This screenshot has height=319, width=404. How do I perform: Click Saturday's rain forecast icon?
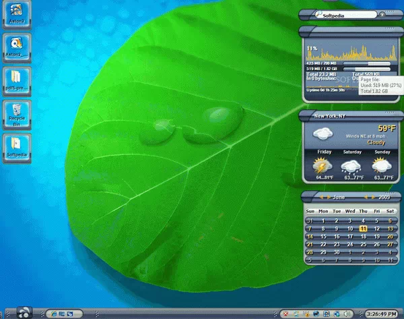tap(351, 167)
